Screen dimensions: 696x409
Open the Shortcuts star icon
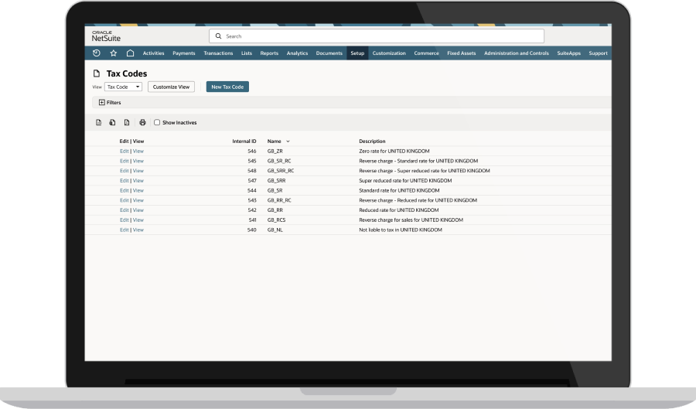[x=113, y=53]
